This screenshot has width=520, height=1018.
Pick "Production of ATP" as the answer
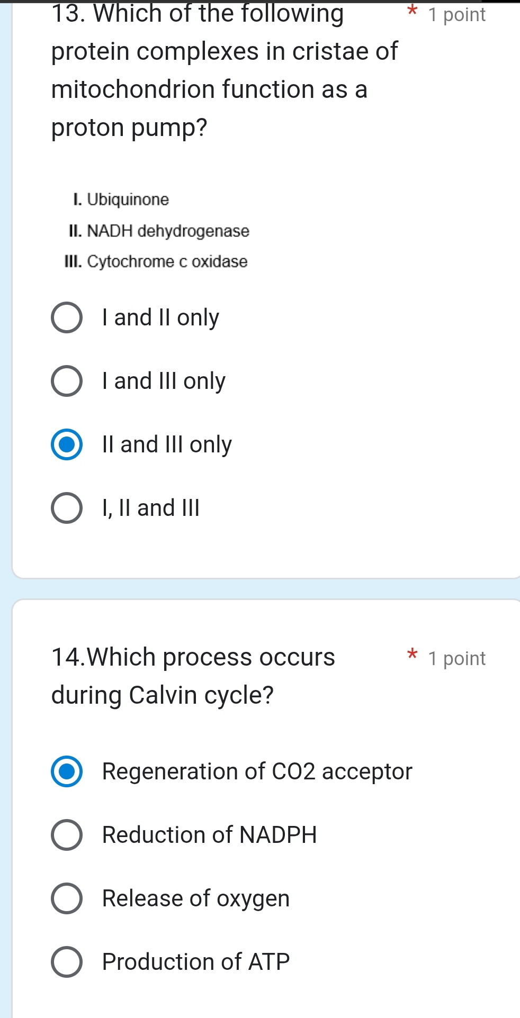[67, 962]
